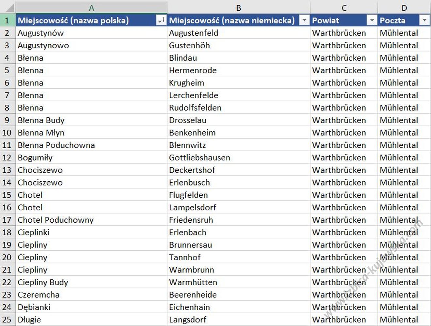431x326 pixels.
Task: Open the sort filter dropdown for Miejscowość (nazwa polska)
Action: point(161,21)
